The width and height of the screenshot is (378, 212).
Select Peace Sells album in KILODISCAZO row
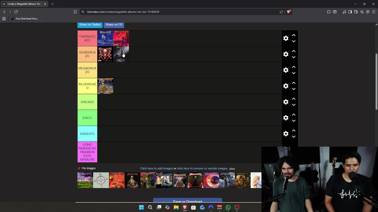pos(105,86)
